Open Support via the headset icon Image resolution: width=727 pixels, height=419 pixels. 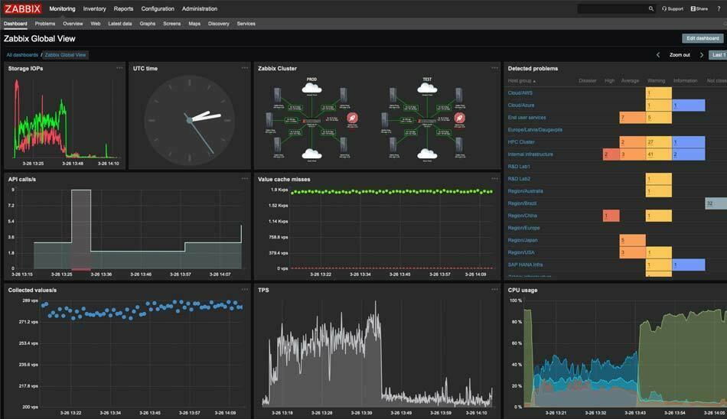[673, 9]
